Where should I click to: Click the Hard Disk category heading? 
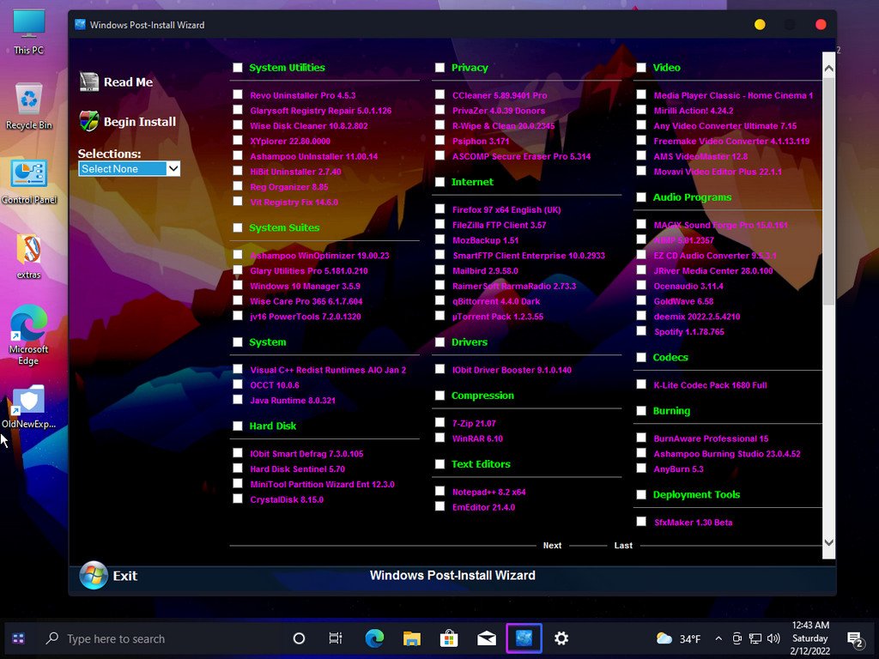click(273, 426)
